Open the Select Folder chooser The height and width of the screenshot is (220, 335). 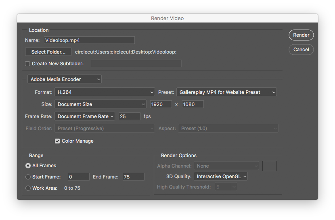pyautogui.click(x=48, y=52)
